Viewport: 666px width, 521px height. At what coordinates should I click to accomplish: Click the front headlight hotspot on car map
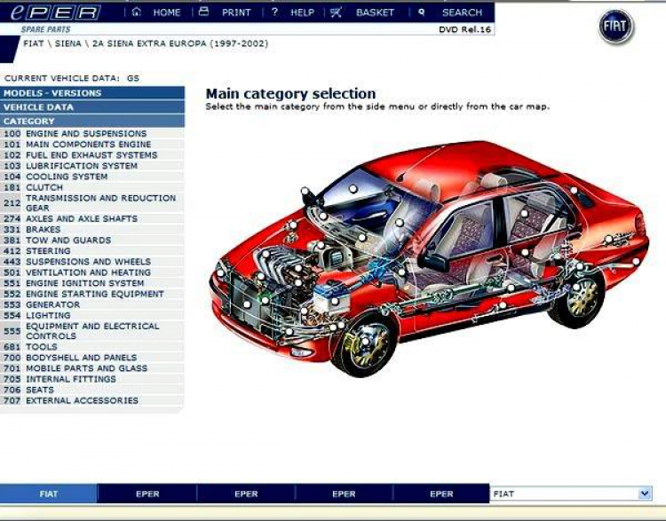click(x=220, y=272)
